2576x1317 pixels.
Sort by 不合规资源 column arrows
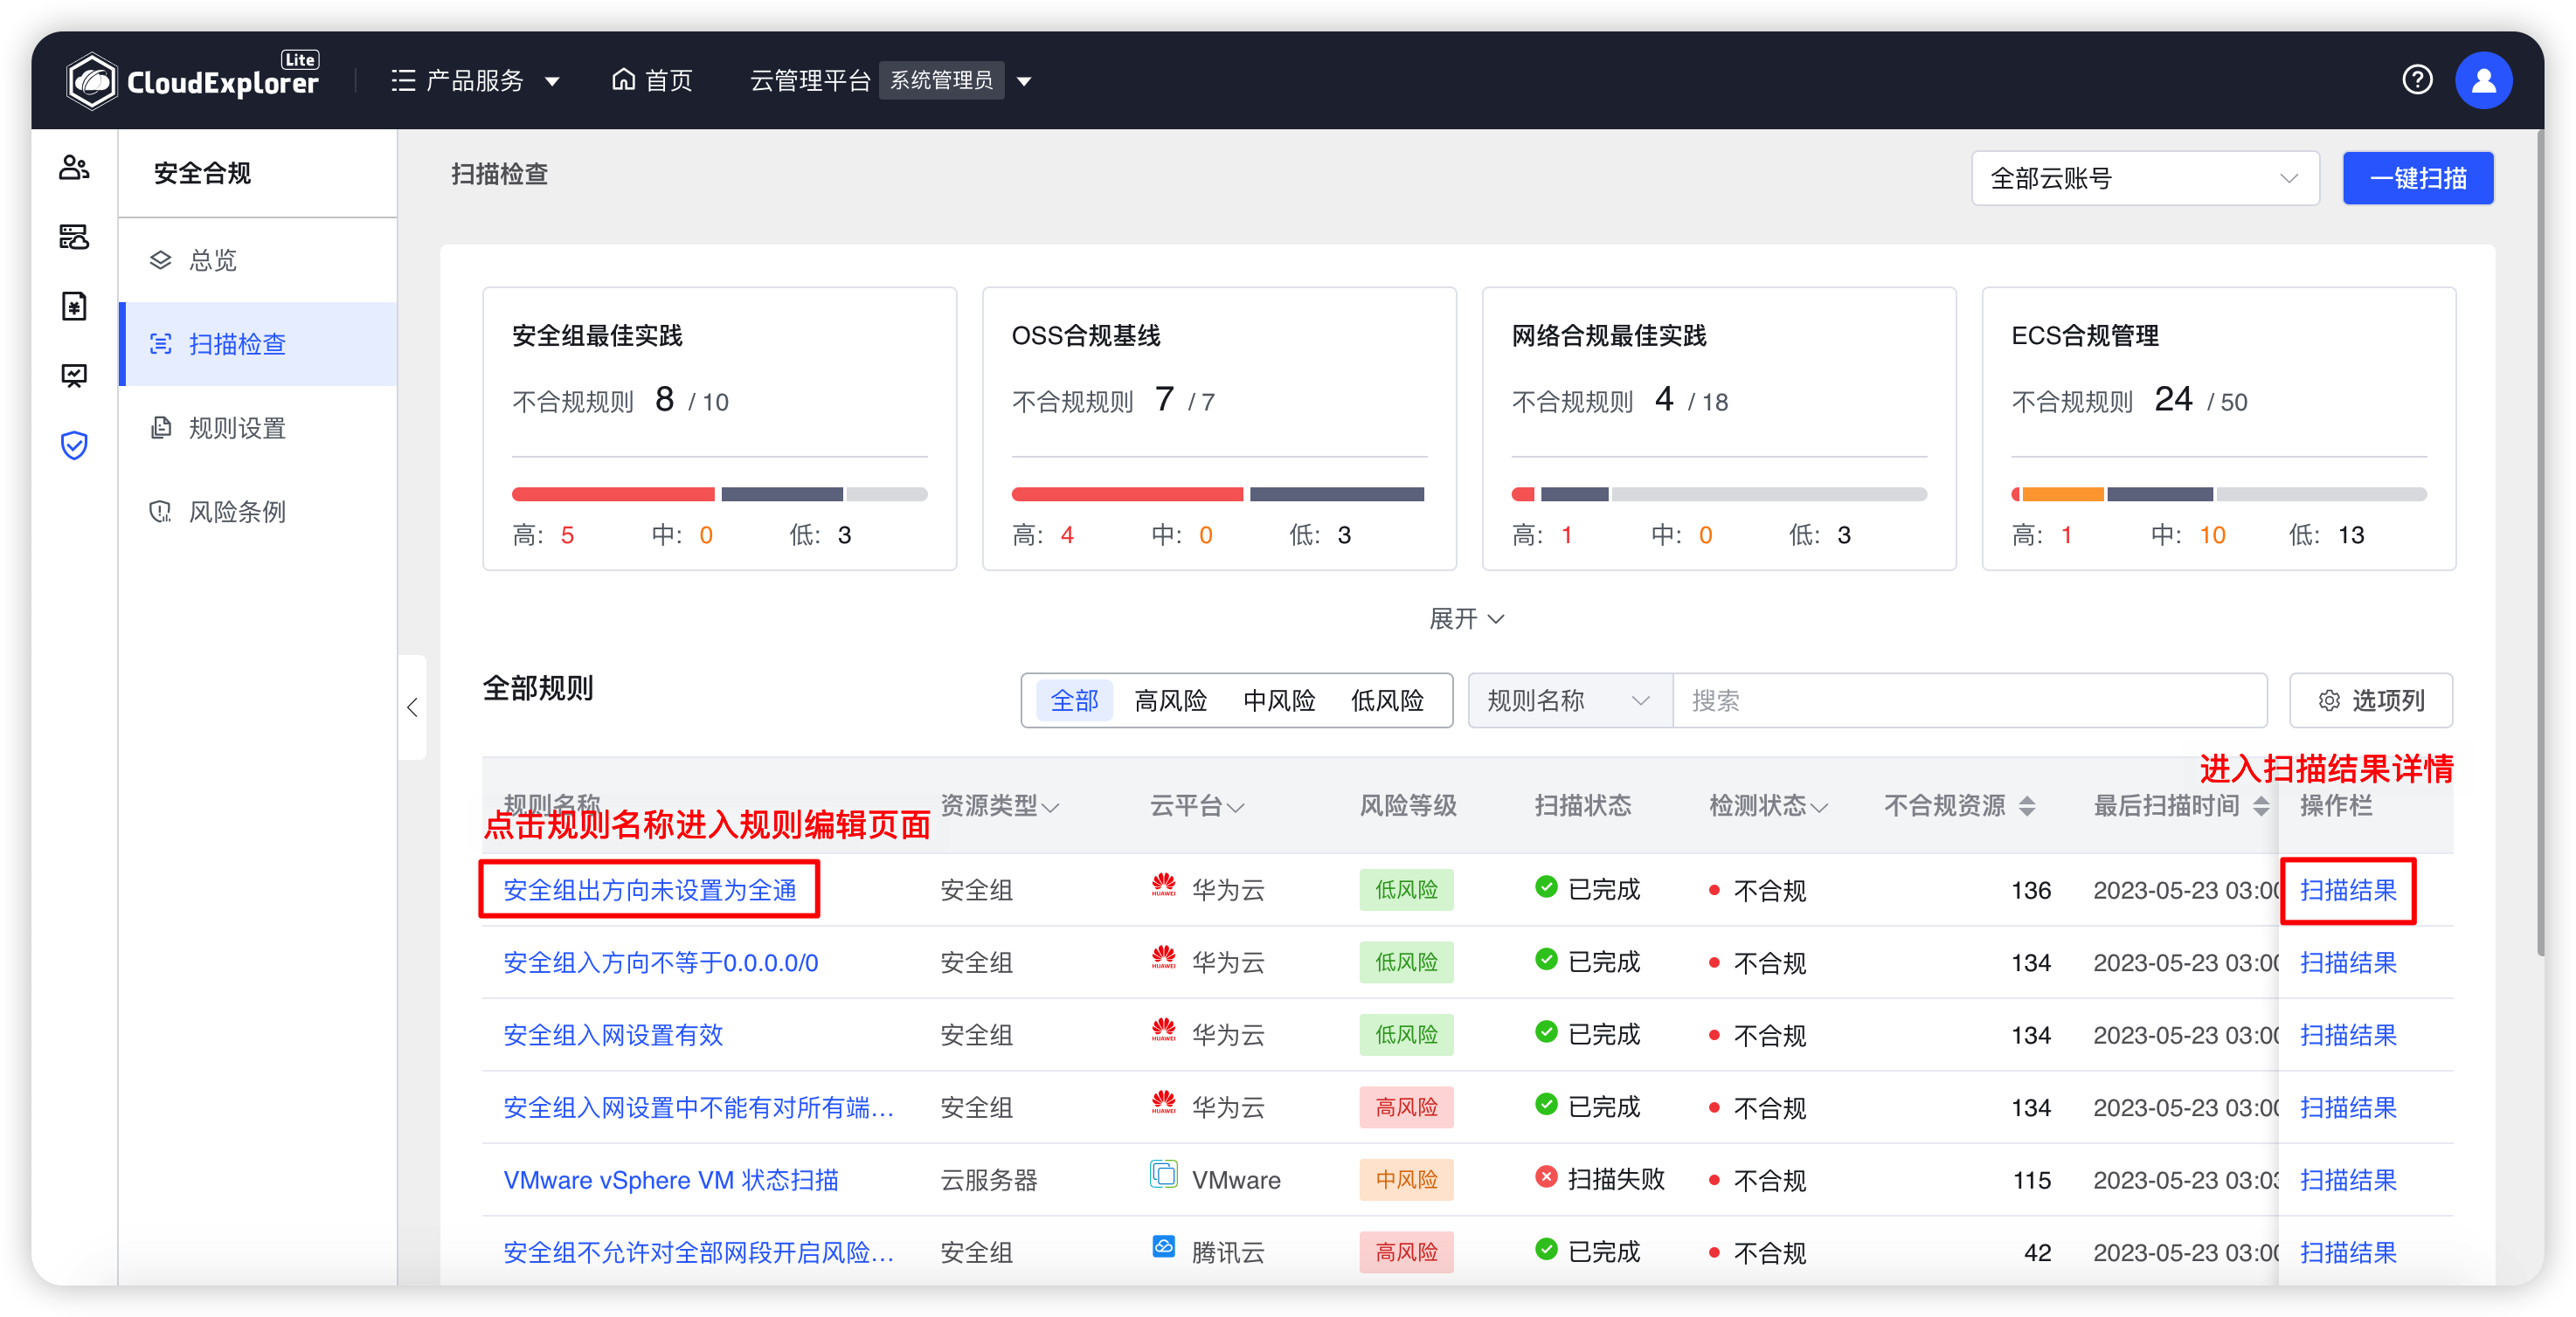(2027, 805)
